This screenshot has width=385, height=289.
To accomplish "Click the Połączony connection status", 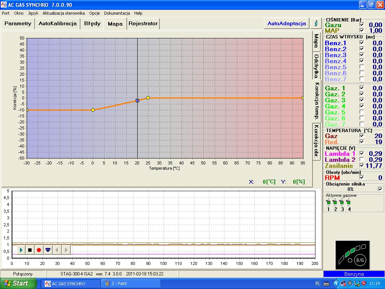I will [23, 274].
